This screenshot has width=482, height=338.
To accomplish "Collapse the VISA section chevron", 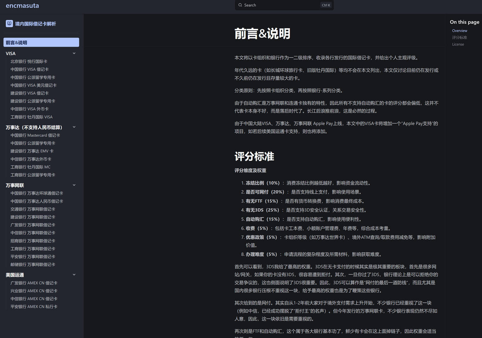I will (74, 53).
